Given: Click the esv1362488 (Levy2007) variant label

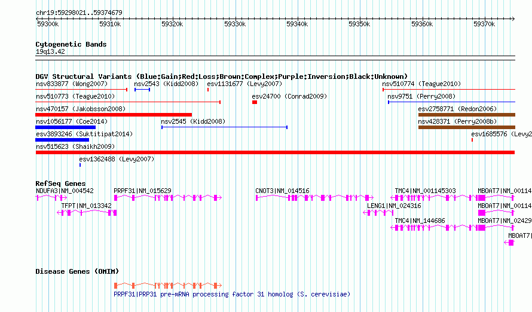Looking at the screenshot, I should pyautogui.click(x=117, y=159).
